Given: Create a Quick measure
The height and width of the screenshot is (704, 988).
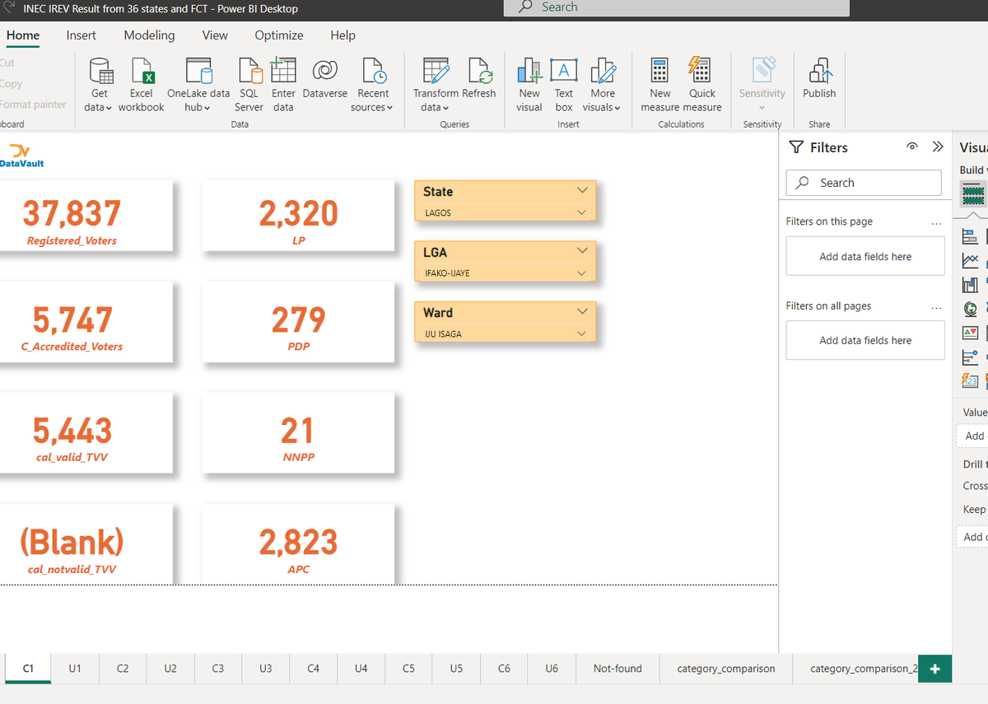Looking at the screenshot, I should [702, 86].
